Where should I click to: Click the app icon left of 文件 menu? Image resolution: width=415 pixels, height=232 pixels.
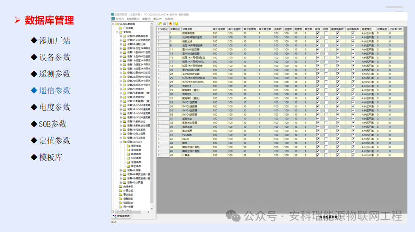point(113,19)
